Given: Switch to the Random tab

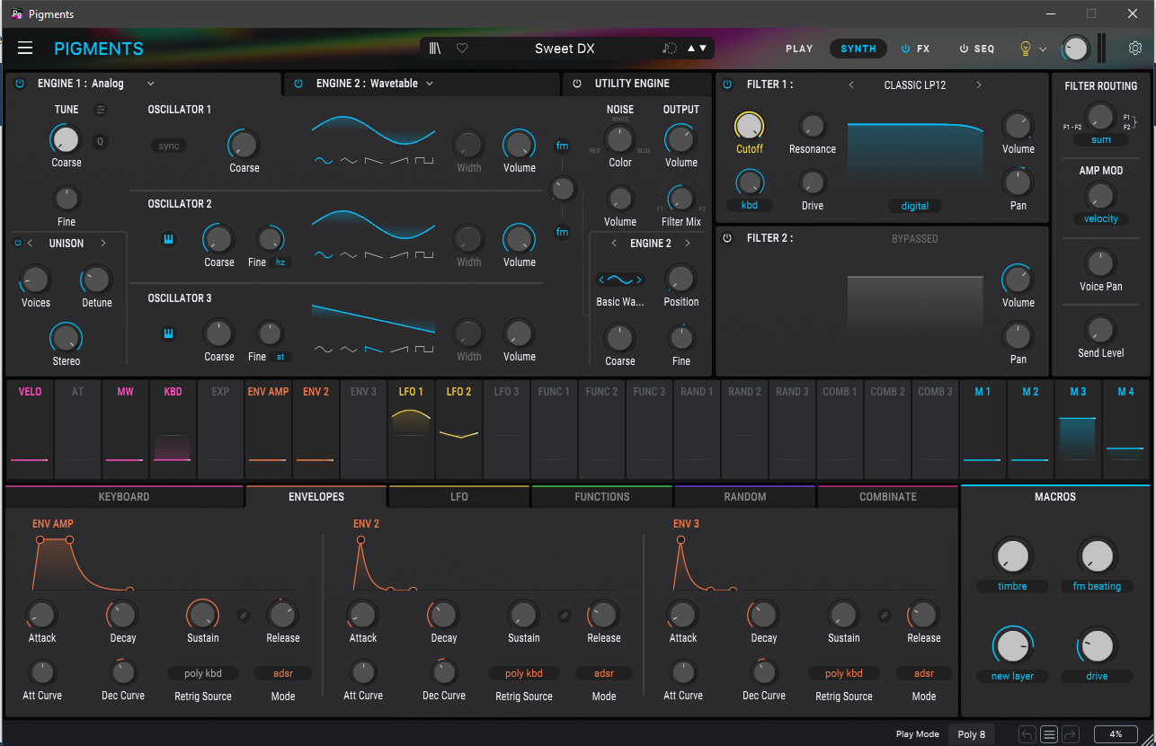Looking at the screenshot, I should [745, 497].
